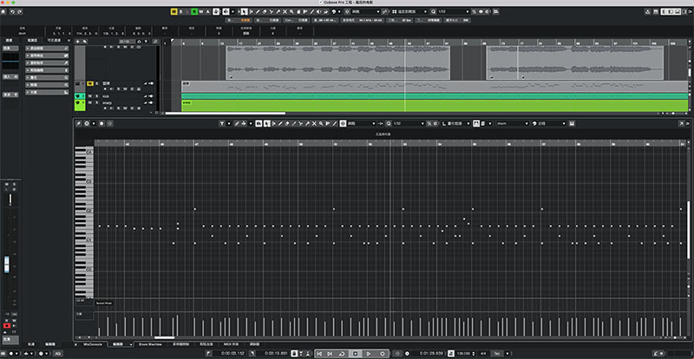
Task: Select the Object Selection arrow tool in project toolbar
Action: point(243,11)
